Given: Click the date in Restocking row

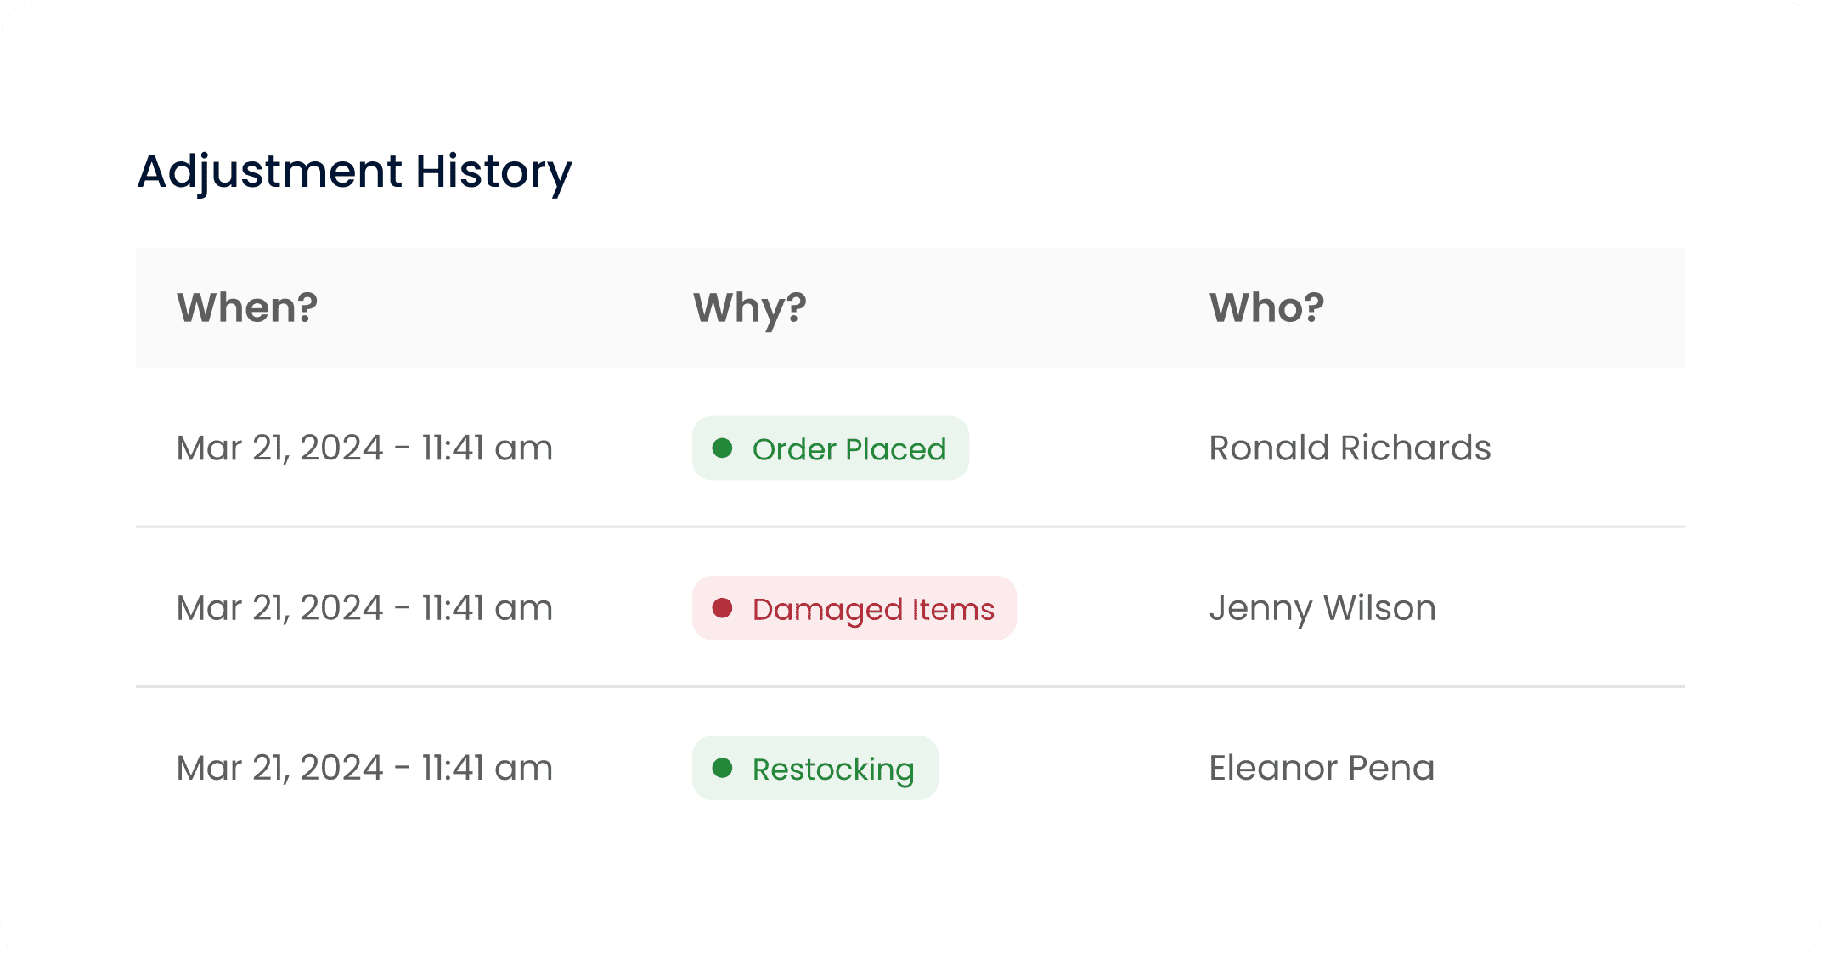Looking at the screenshot, I should [364, 768].
